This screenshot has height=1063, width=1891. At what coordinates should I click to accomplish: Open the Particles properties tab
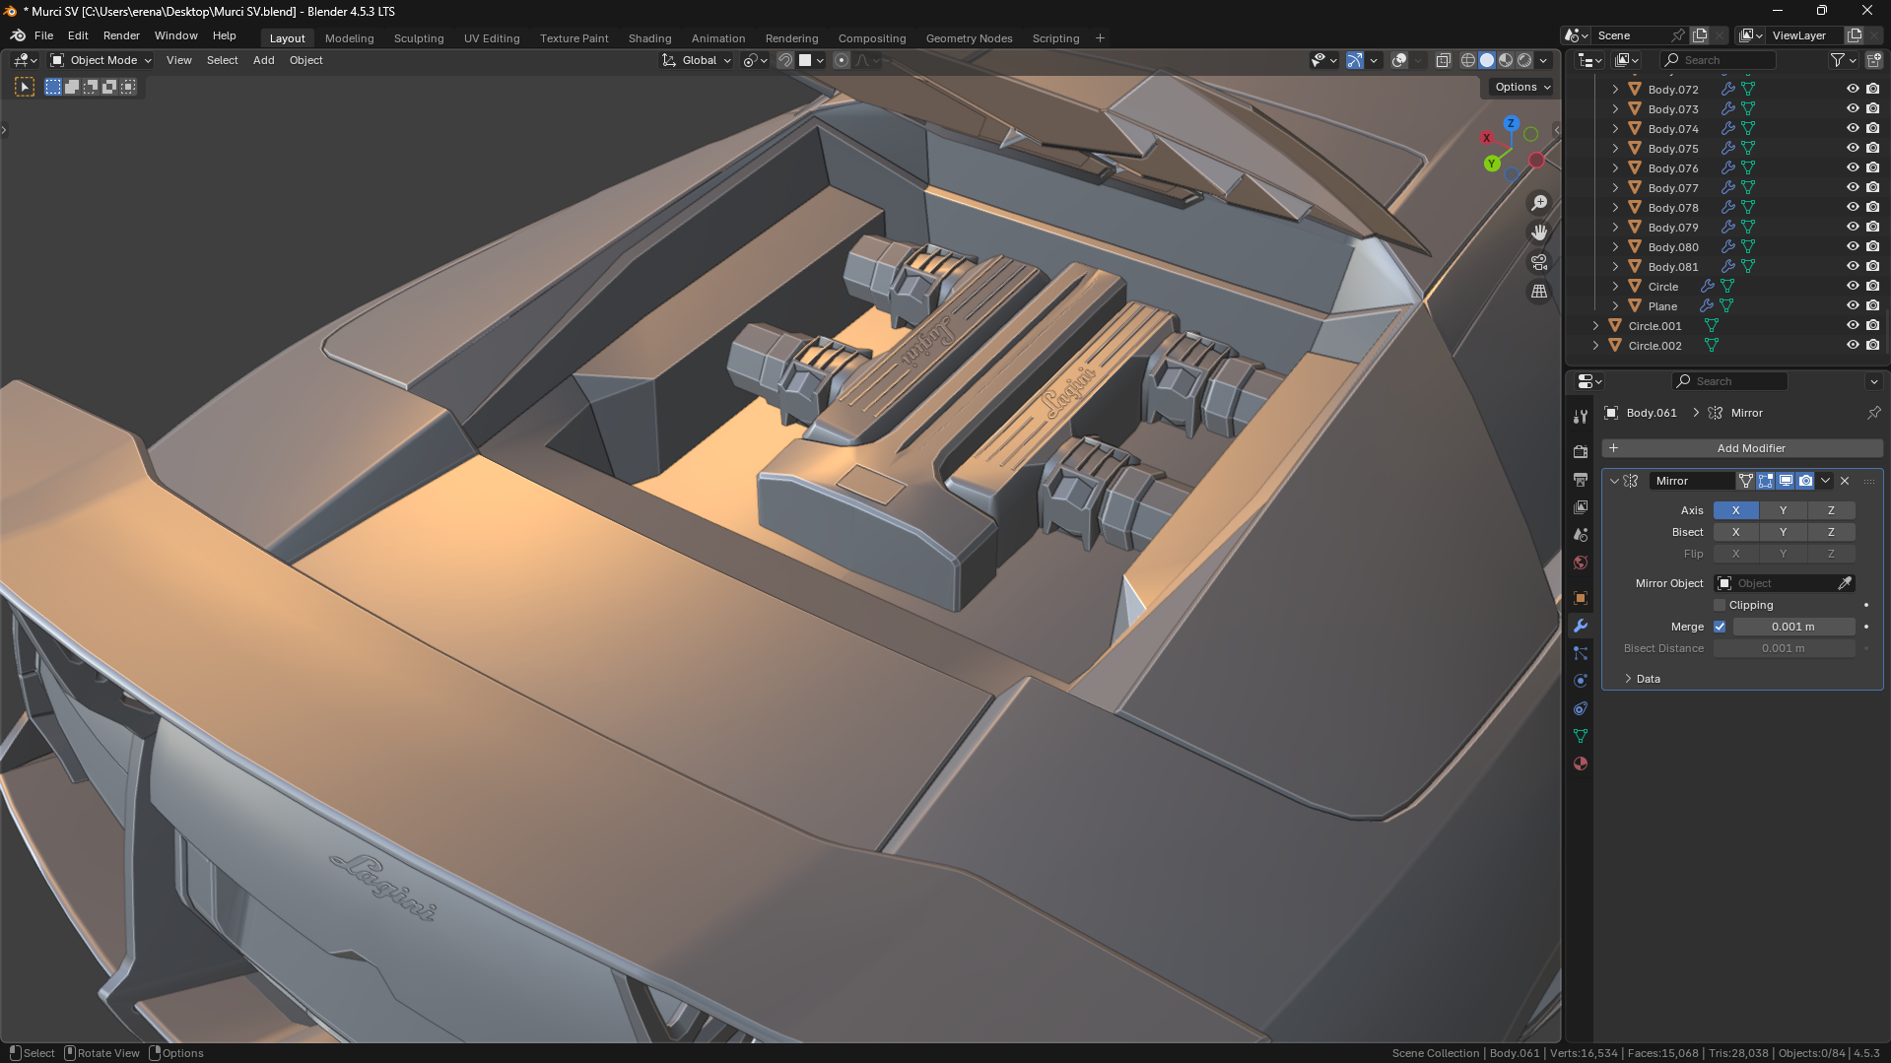click(1581, 653)
